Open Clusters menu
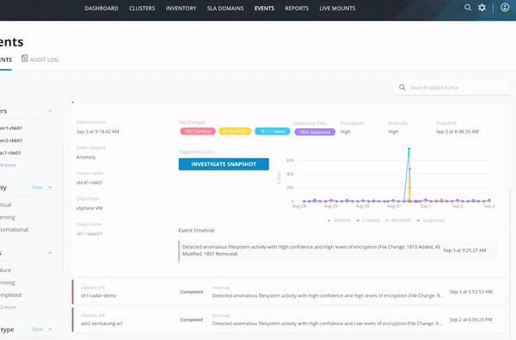Screen dimensions: 516x340 142,9
